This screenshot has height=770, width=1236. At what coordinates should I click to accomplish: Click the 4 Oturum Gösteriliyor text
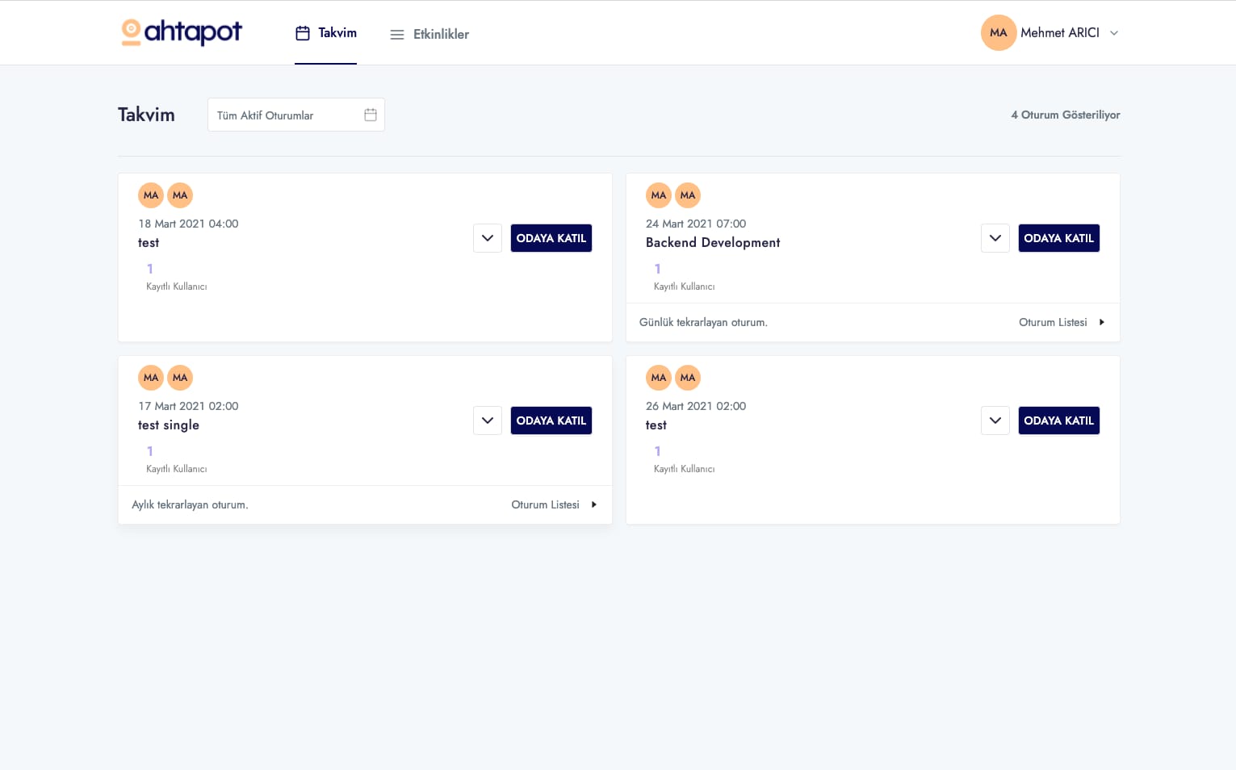1066,115
